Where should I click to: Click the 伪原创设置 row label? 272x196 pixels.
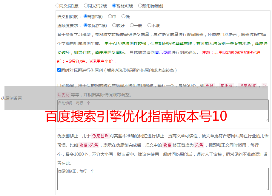[11, 98]
